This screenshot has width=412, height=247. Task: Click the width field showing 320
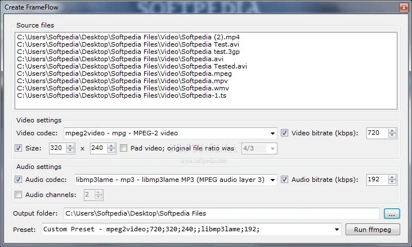coord(58,148)
